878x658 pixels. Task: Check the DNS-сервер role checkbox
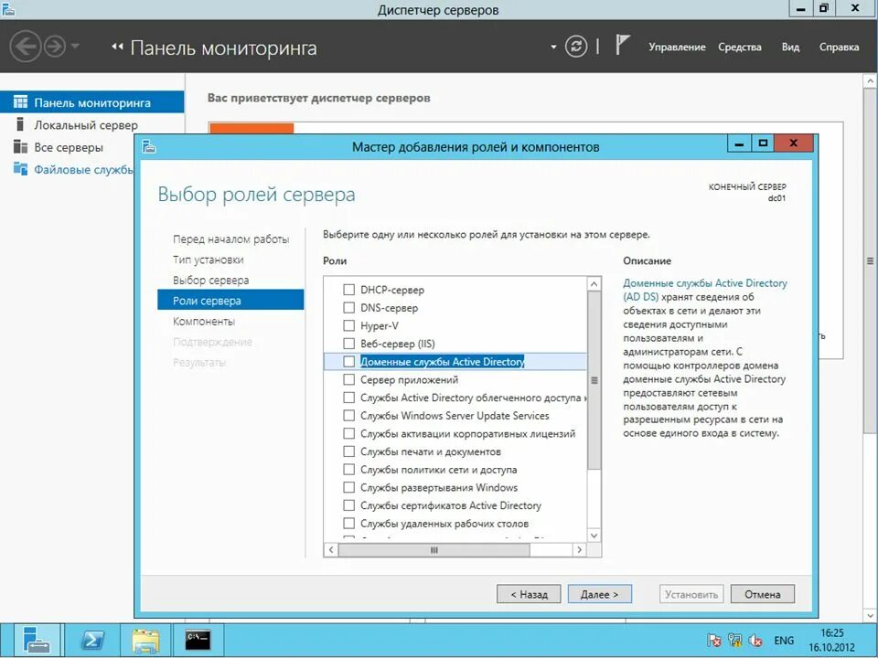348,307
